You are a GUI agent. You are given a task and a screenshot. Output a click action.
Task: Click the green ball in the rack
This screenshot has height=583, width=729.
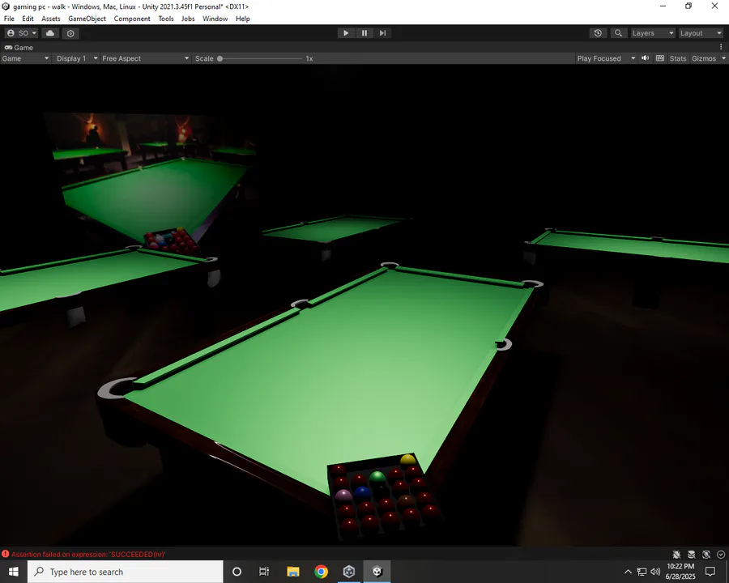point(377,478)
